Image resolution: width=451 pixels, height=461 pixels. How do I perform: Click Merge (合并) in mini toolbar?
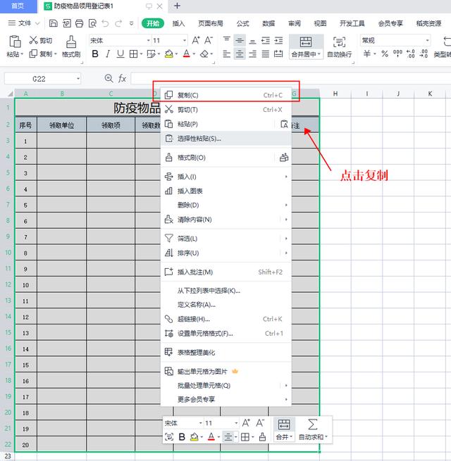click(x=284, y=430)
